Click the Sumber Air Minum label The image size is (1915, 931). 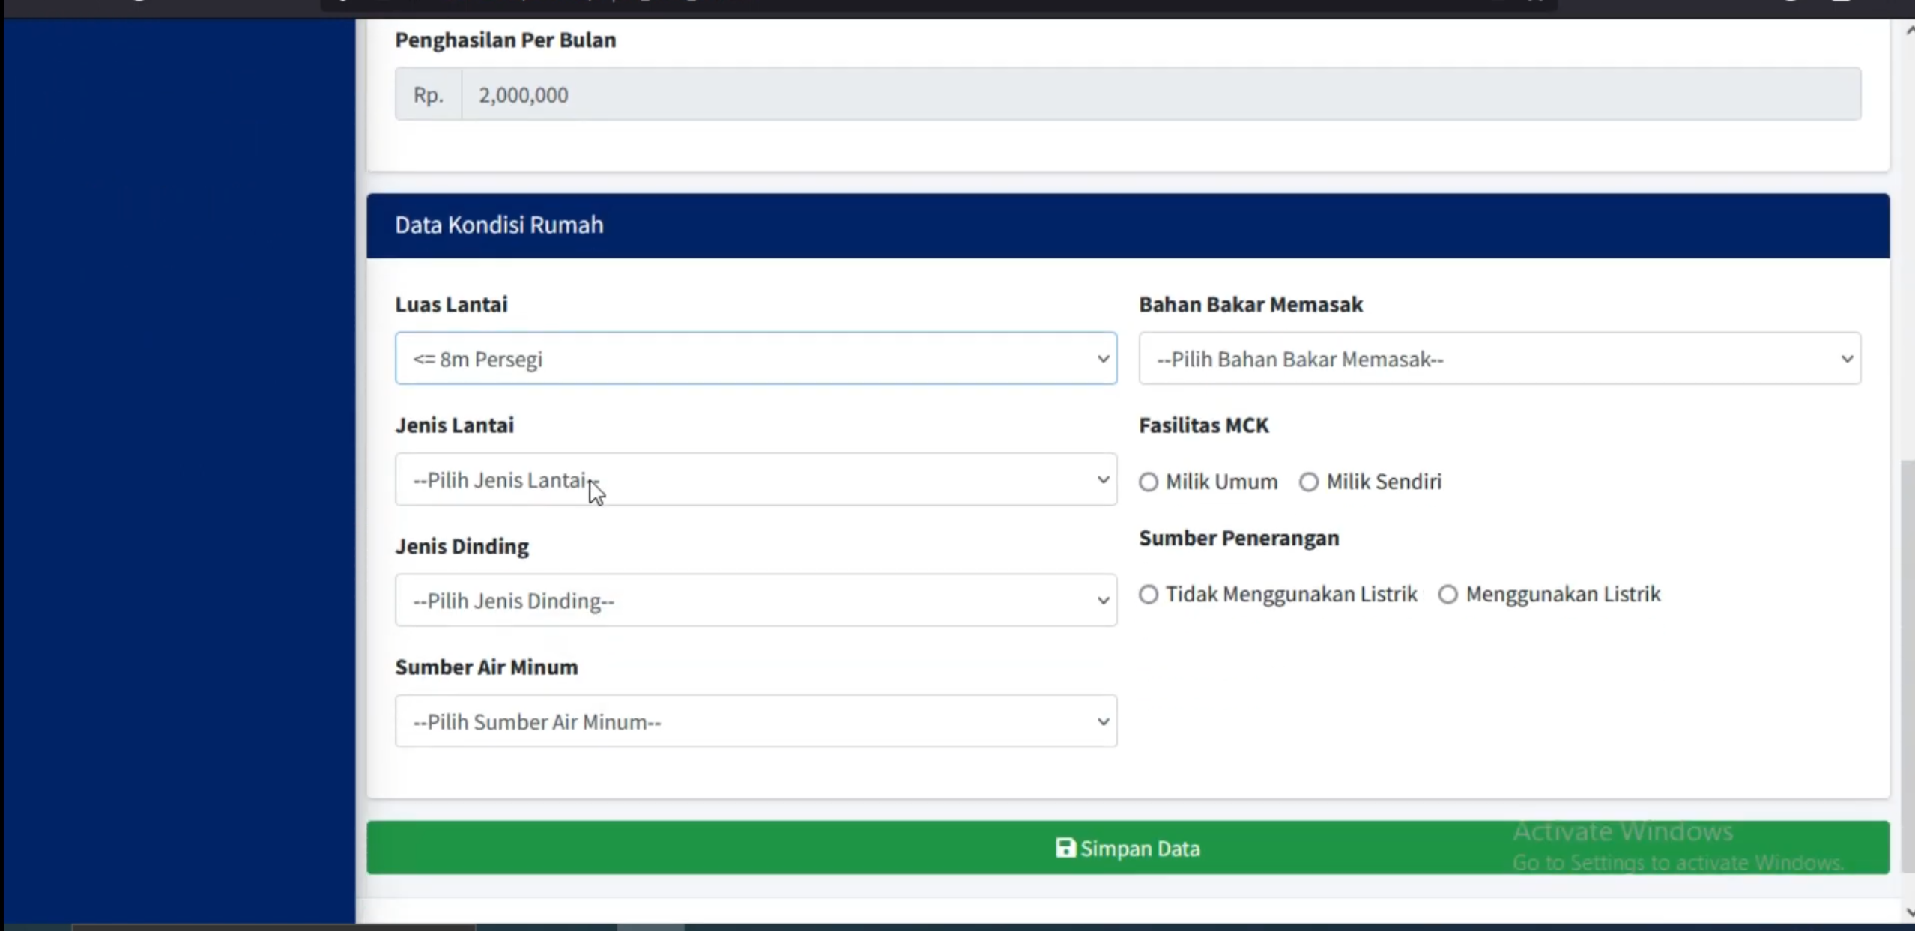486,667
